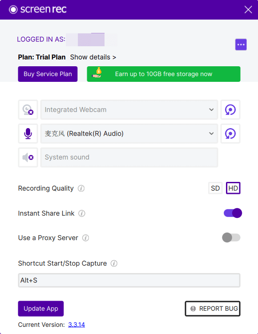Toggle the webcam icon button

coord(28,110)
